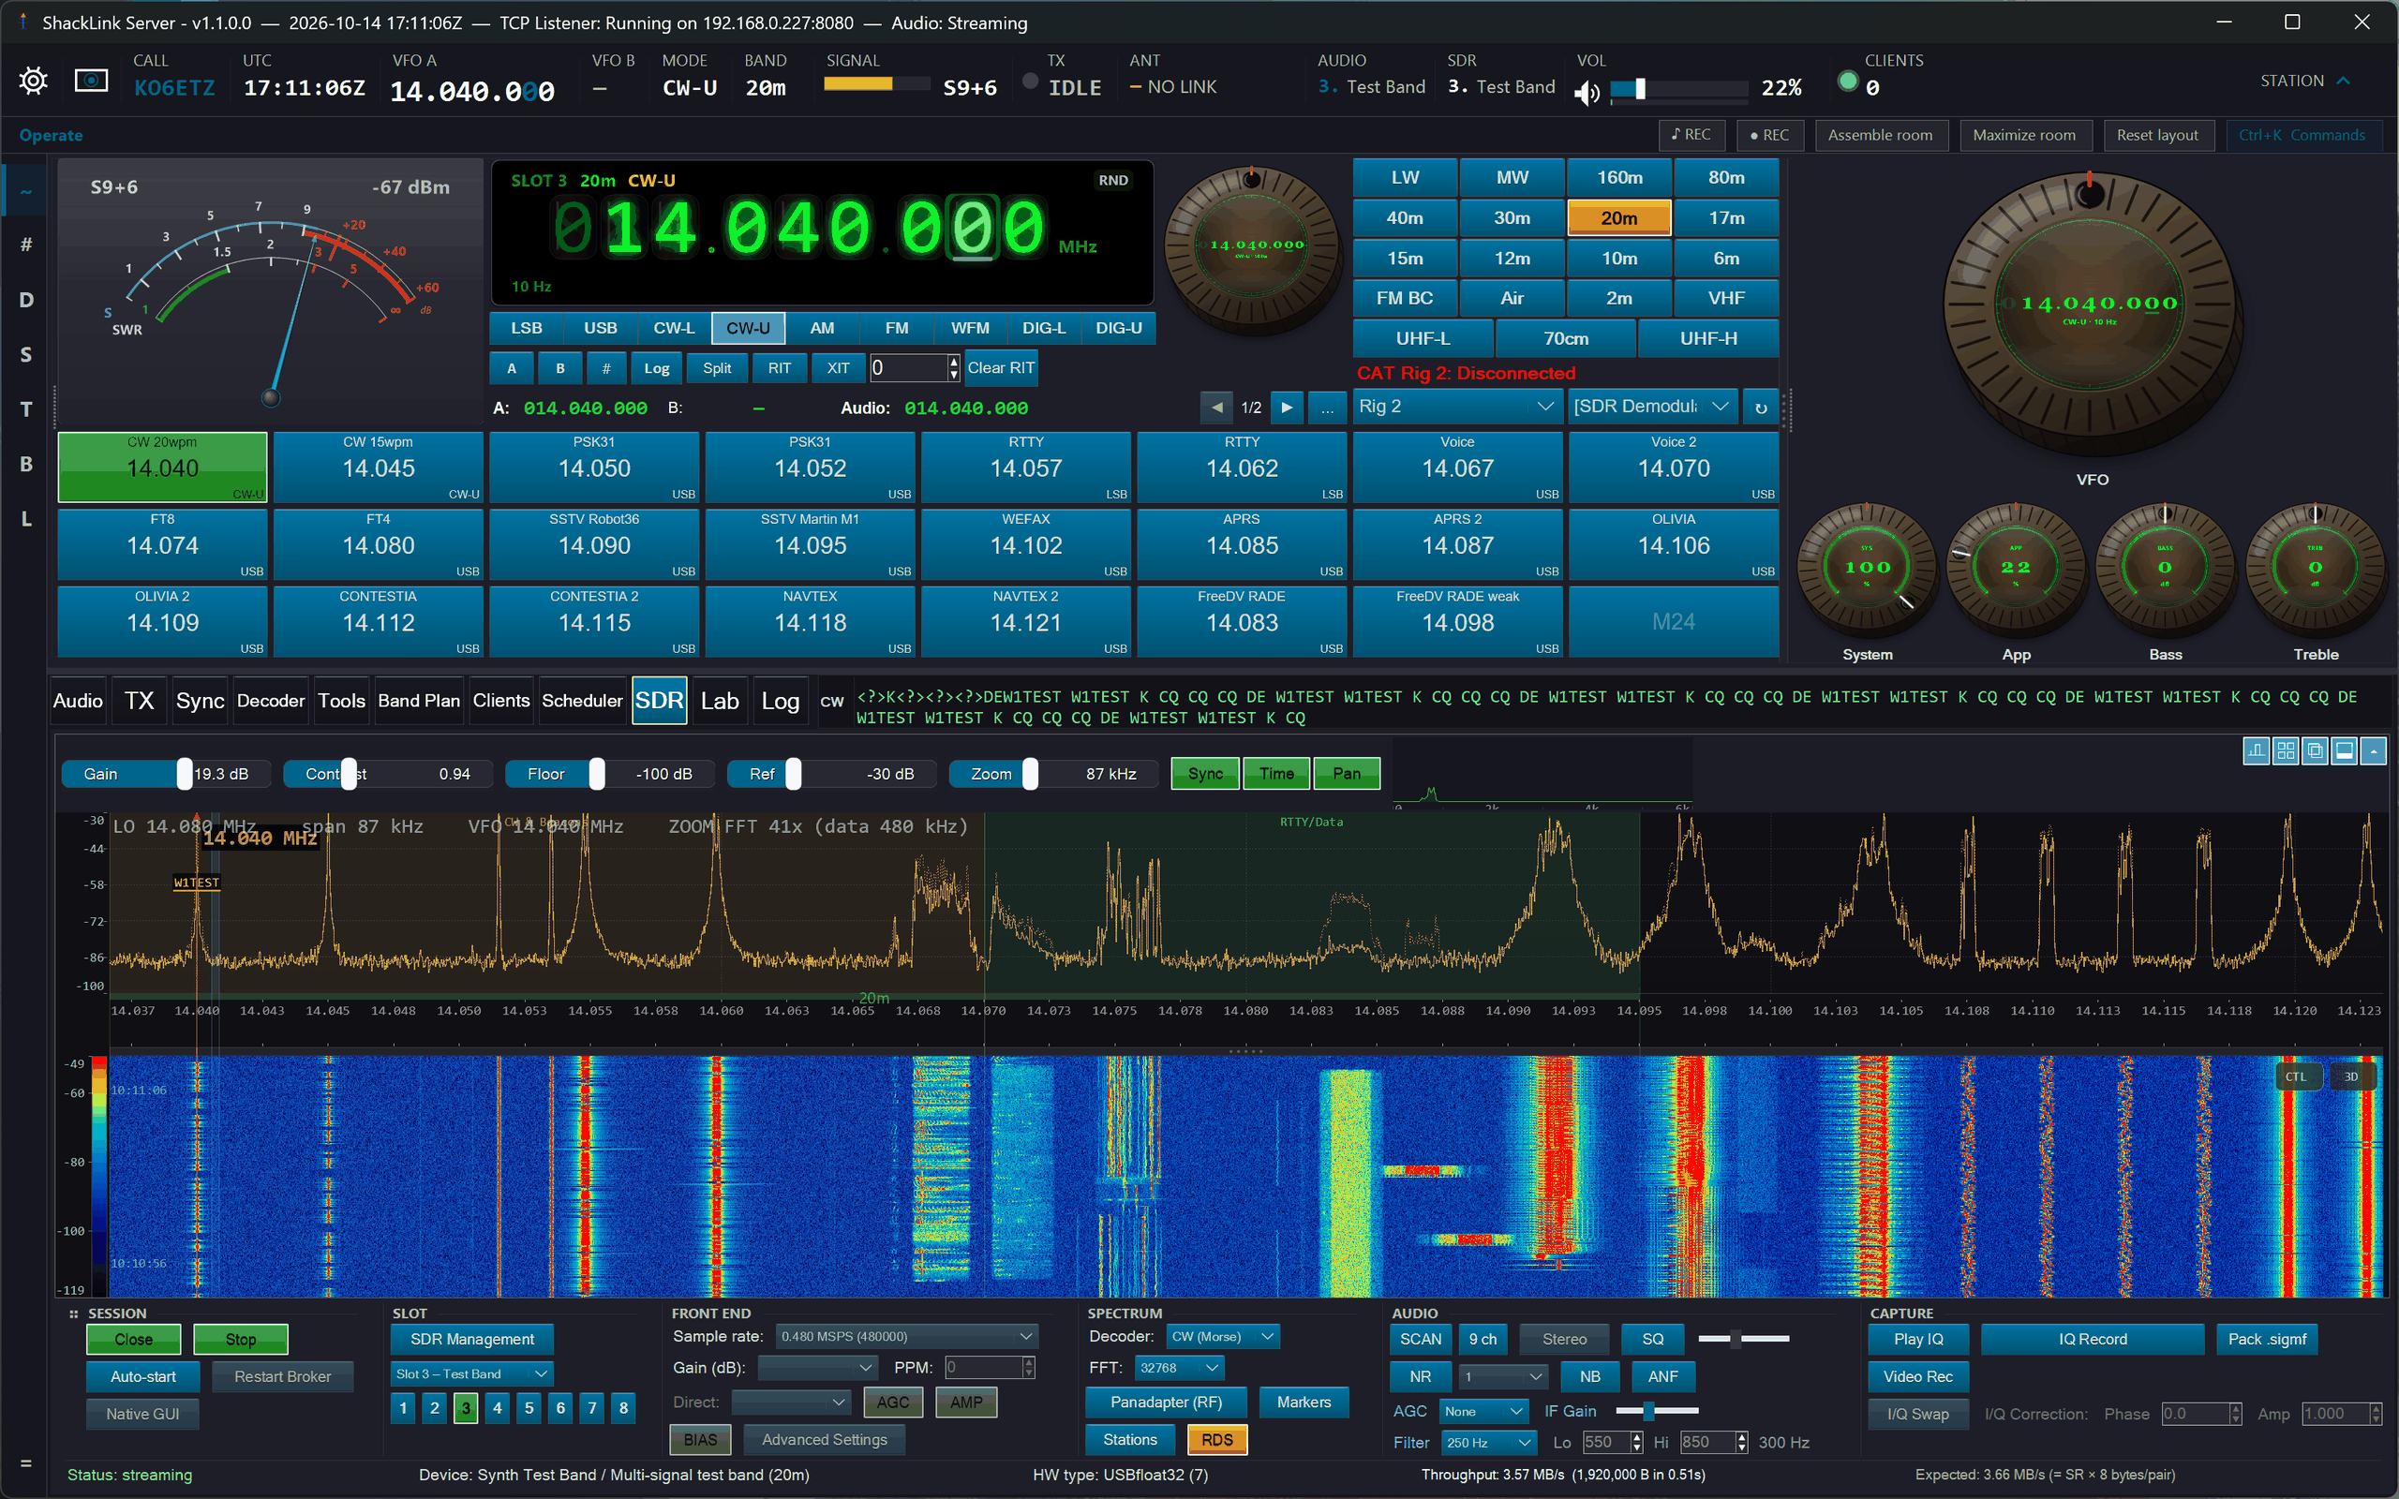Click the bar-chart layout icon in SDR panel
Screen dimensions: 2399x1499
[2257, 751]
